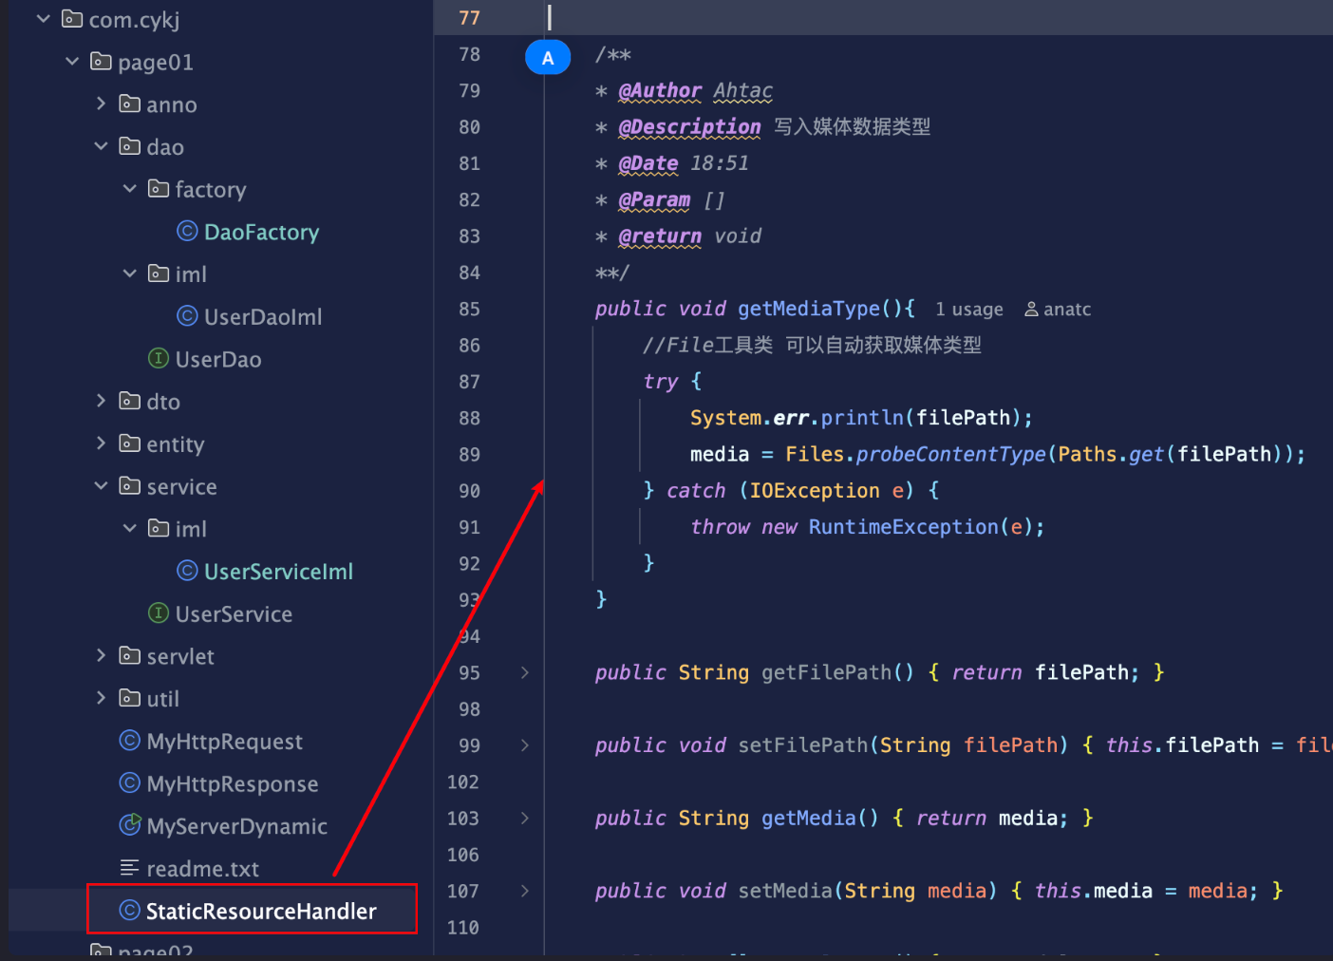
Task: Collapse the com.cykj package
Action: pos(43,19)
